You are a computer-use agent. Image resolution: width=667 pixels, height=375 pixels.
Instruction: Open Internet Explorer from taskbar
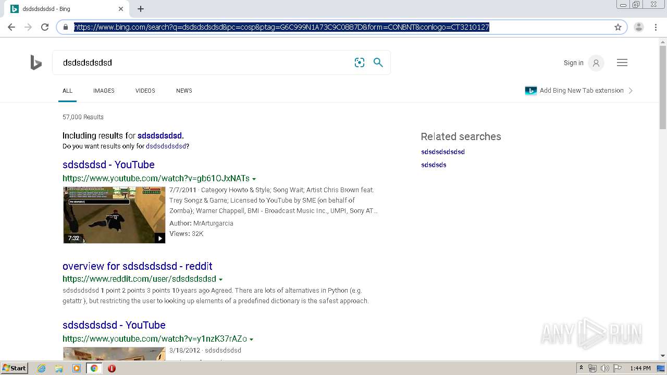pyautogui.click(x=42, y=368)
